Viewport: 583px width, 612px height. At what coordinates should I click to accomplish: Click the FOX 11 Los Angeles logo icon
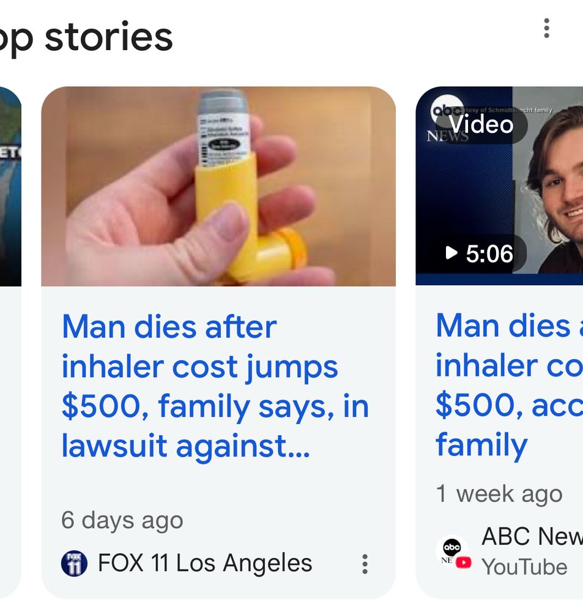74,563
